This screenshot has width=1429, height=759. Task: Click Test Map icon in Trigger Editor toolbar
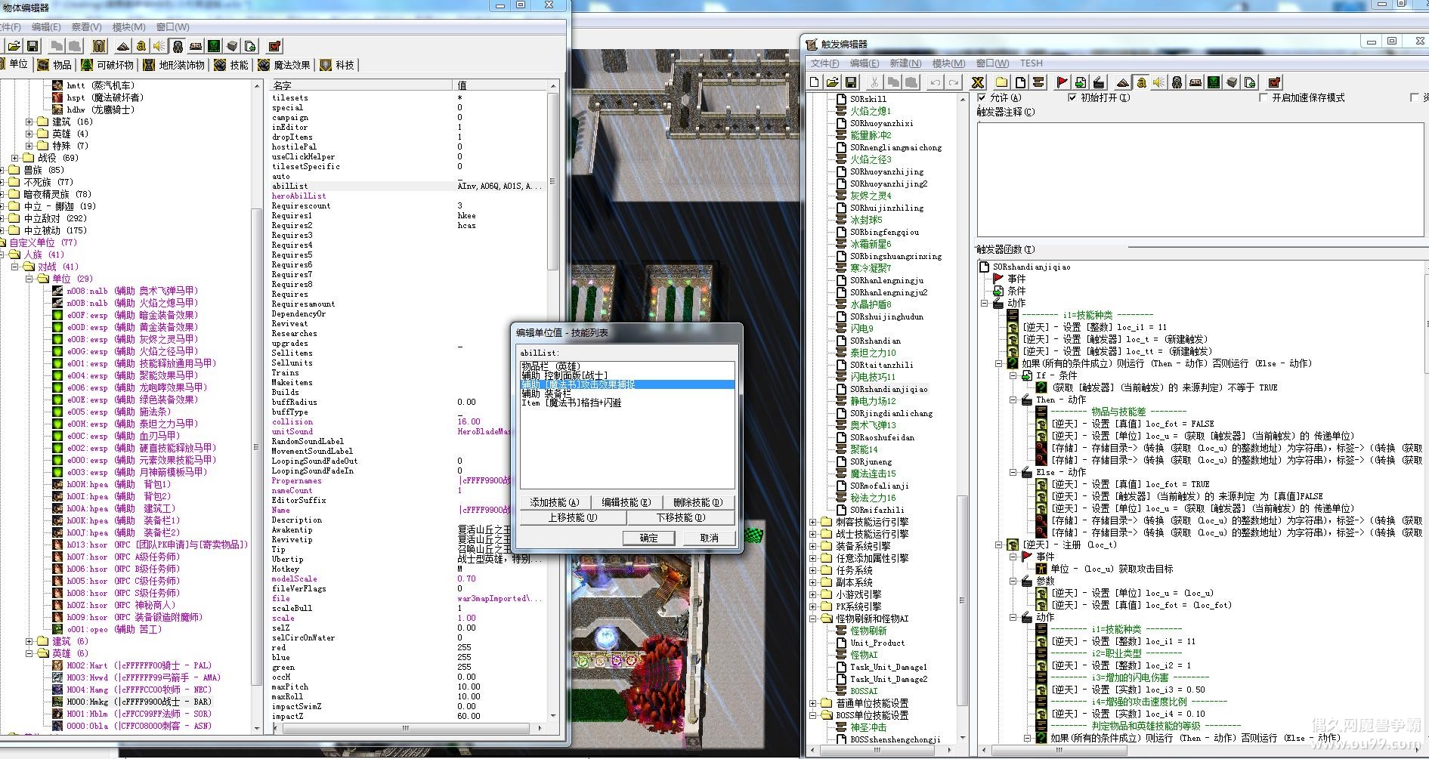pyautogui.click(x=1274, y=82)
